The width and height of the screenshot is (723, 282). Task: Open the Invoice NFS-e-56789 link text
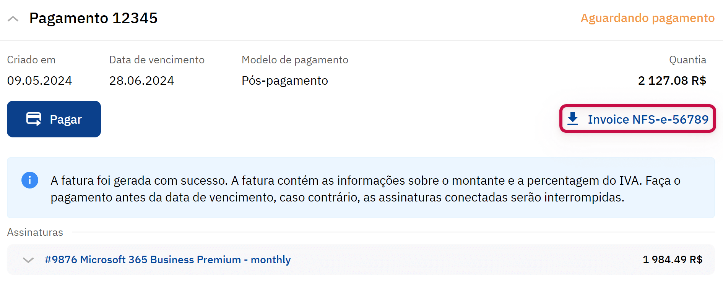click(648, 119)
